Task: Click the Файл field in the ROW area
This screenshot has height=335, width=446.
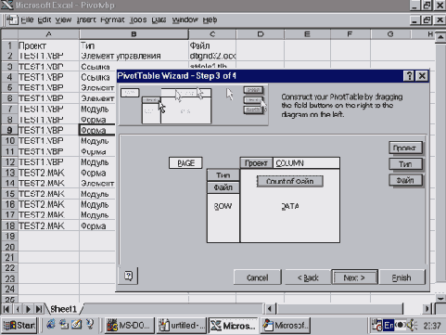Action: [x=223, y=187]
